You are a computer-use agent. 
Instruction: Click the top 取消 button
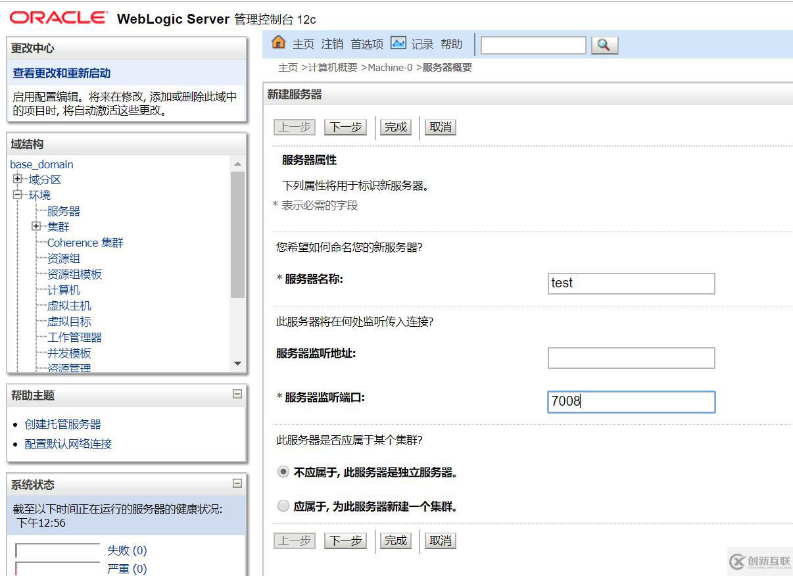441,127
